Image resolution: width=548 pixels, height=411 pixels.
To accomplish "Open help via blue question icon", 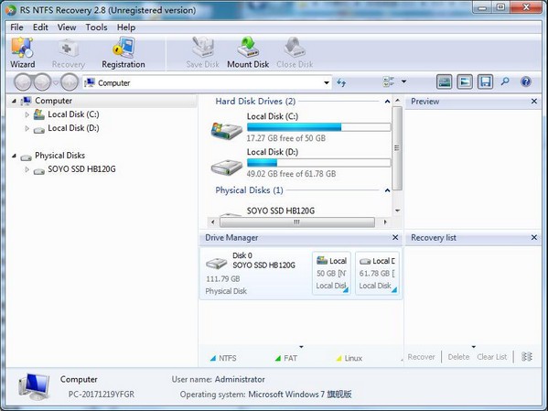I will [x=526, y=81].
